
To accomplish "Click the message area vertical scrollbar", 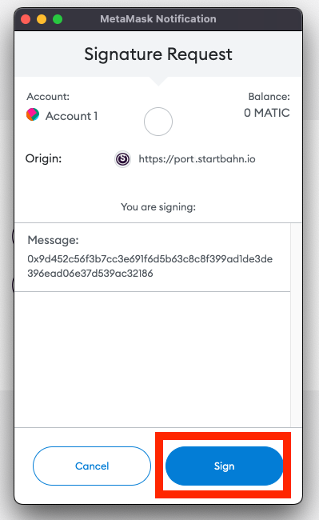I will (296, 325).
